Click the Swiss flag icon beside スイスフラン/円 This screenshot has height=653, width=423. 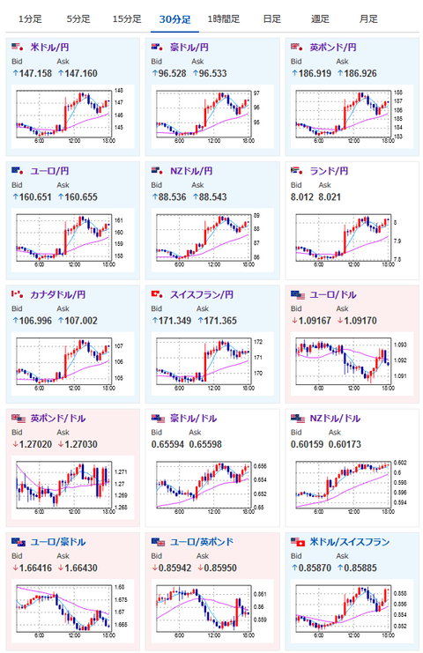157,294
